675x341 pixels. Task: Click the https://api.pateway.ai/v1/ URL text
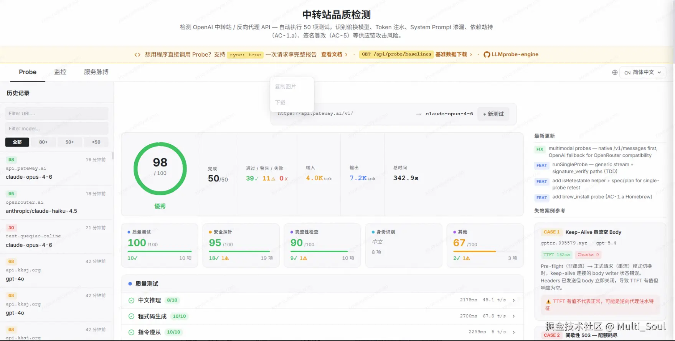315,114
